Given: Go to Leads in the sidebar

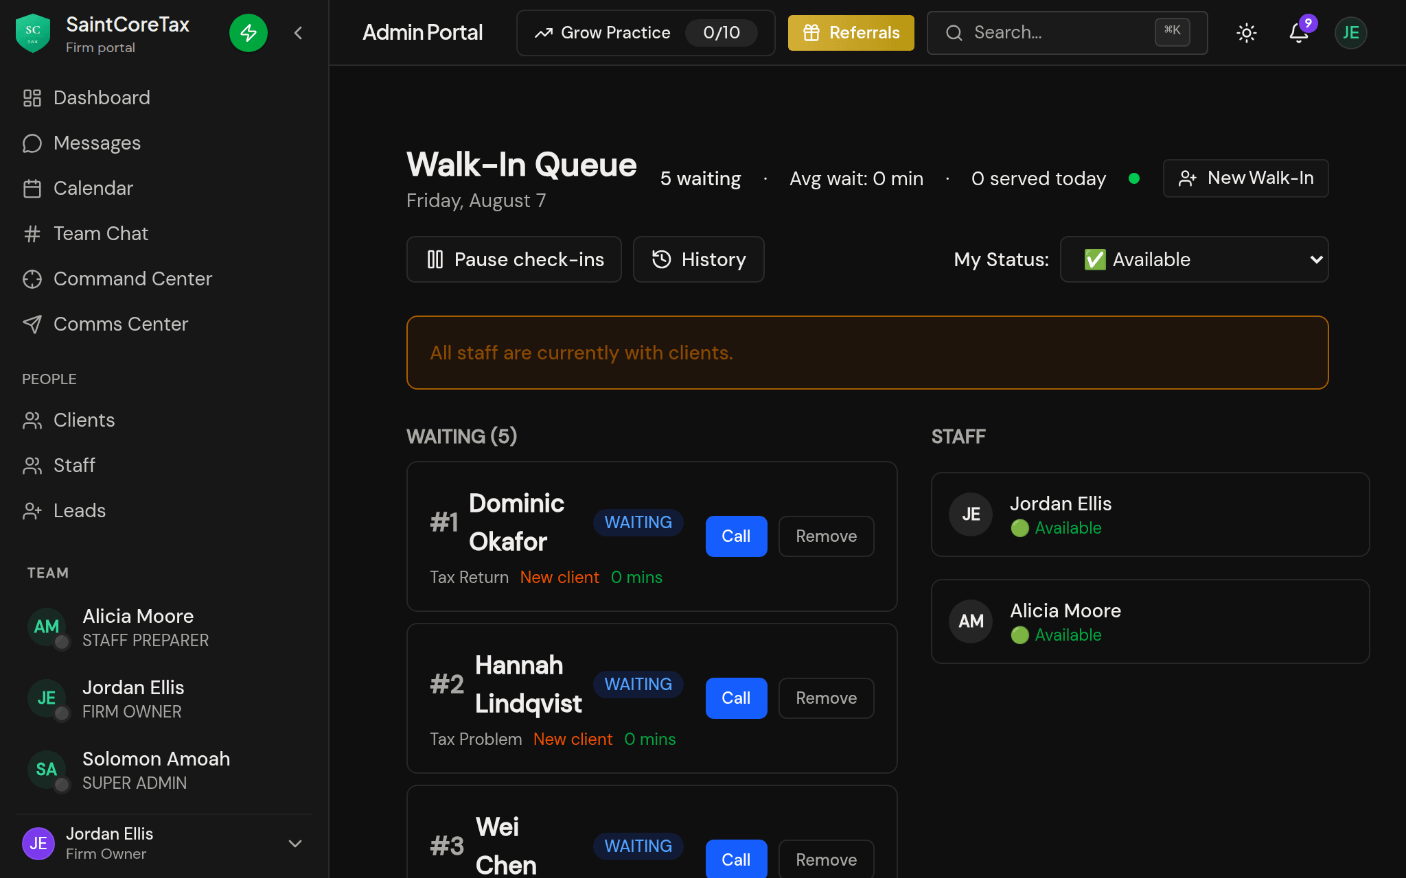Looking at the screenshot, I should [165, 510].
